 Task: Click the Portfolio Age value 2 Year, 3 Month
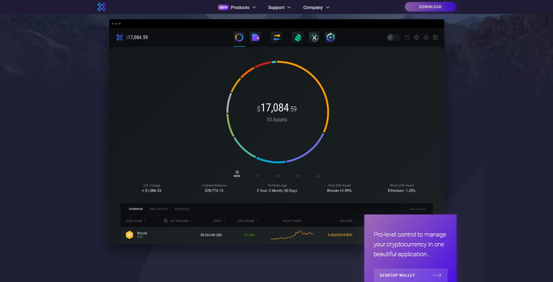[277, 191]
